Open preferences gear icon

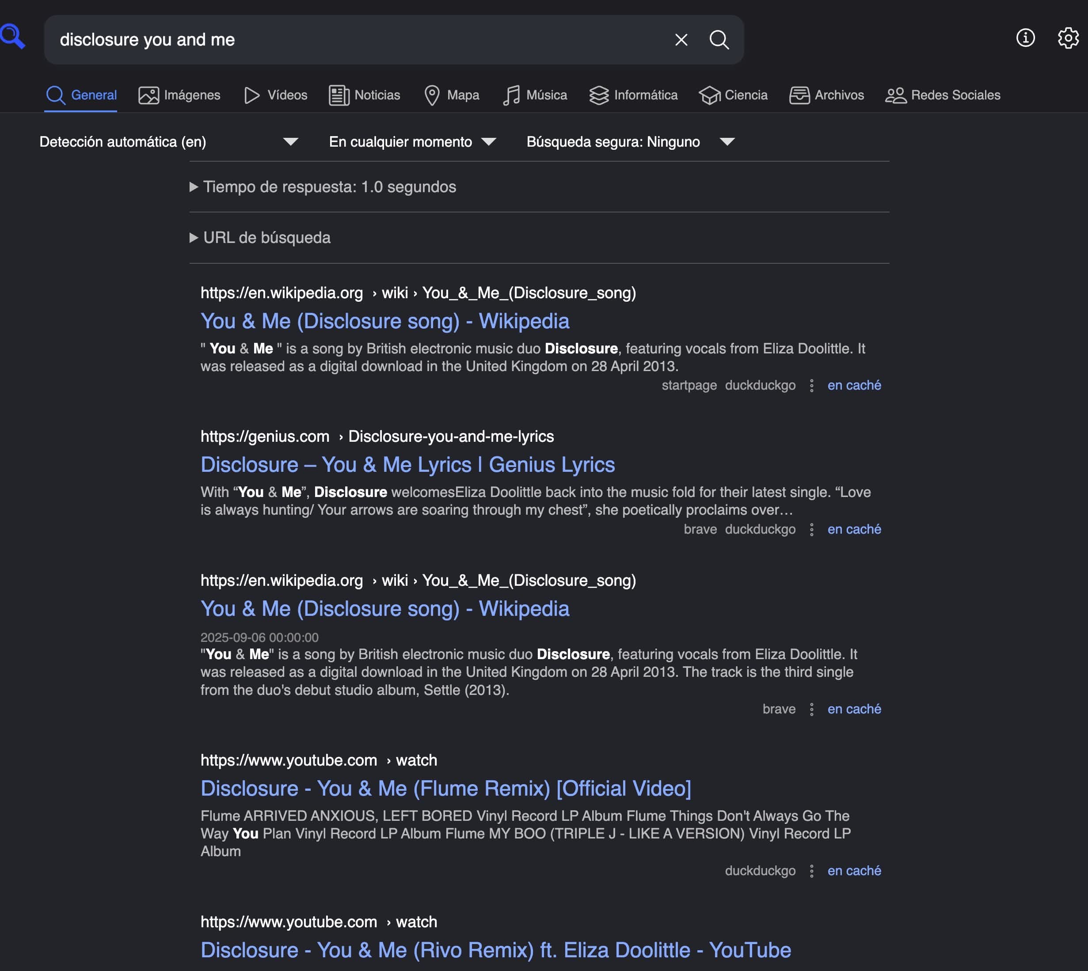1068,38
